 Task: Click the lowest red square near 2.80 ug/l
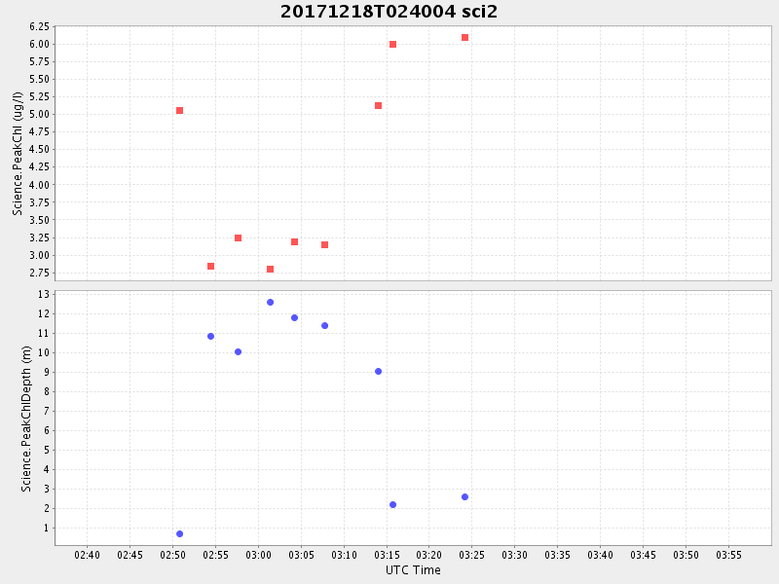[270, 270]
